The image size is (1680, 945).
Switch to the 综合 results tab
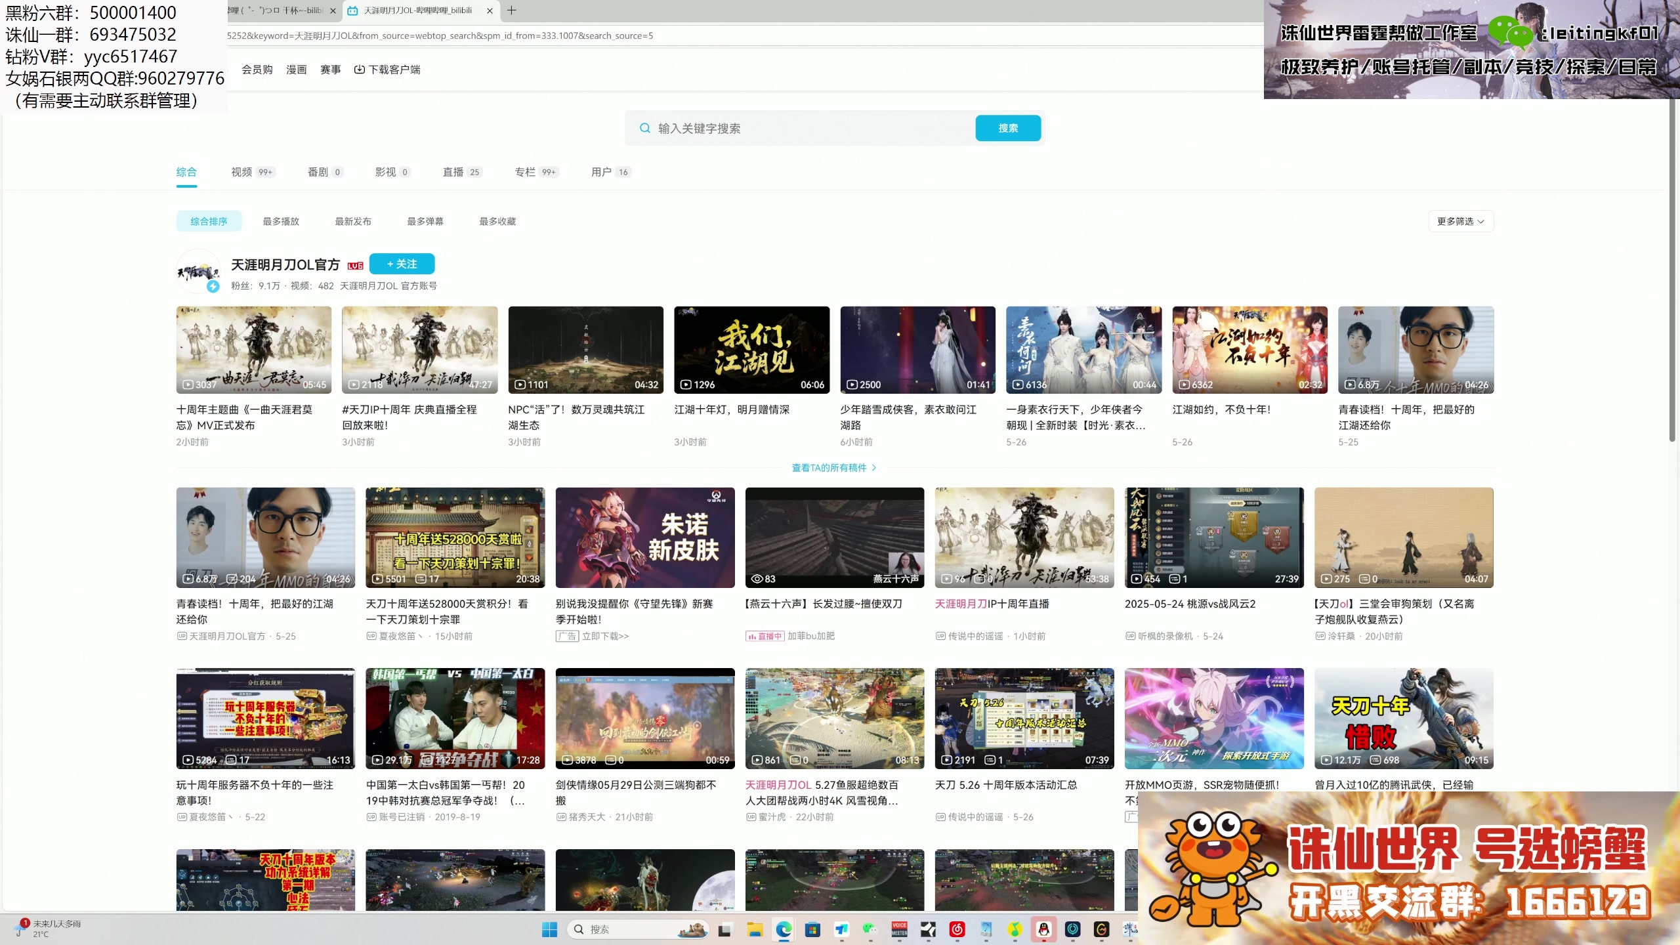(186, 172)
